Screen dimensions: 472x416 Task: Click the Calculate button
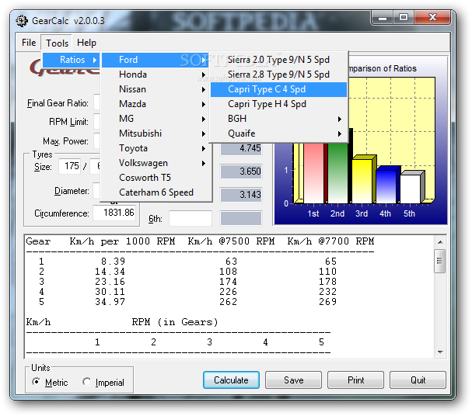(x=231, y=380)
